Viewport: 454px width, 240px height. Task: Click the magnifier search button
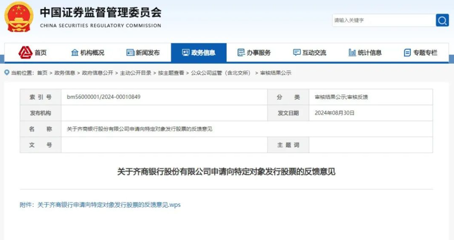442,20
